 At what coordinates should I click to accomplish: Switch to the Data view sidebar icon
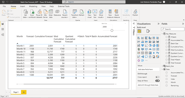coord(3,29)
